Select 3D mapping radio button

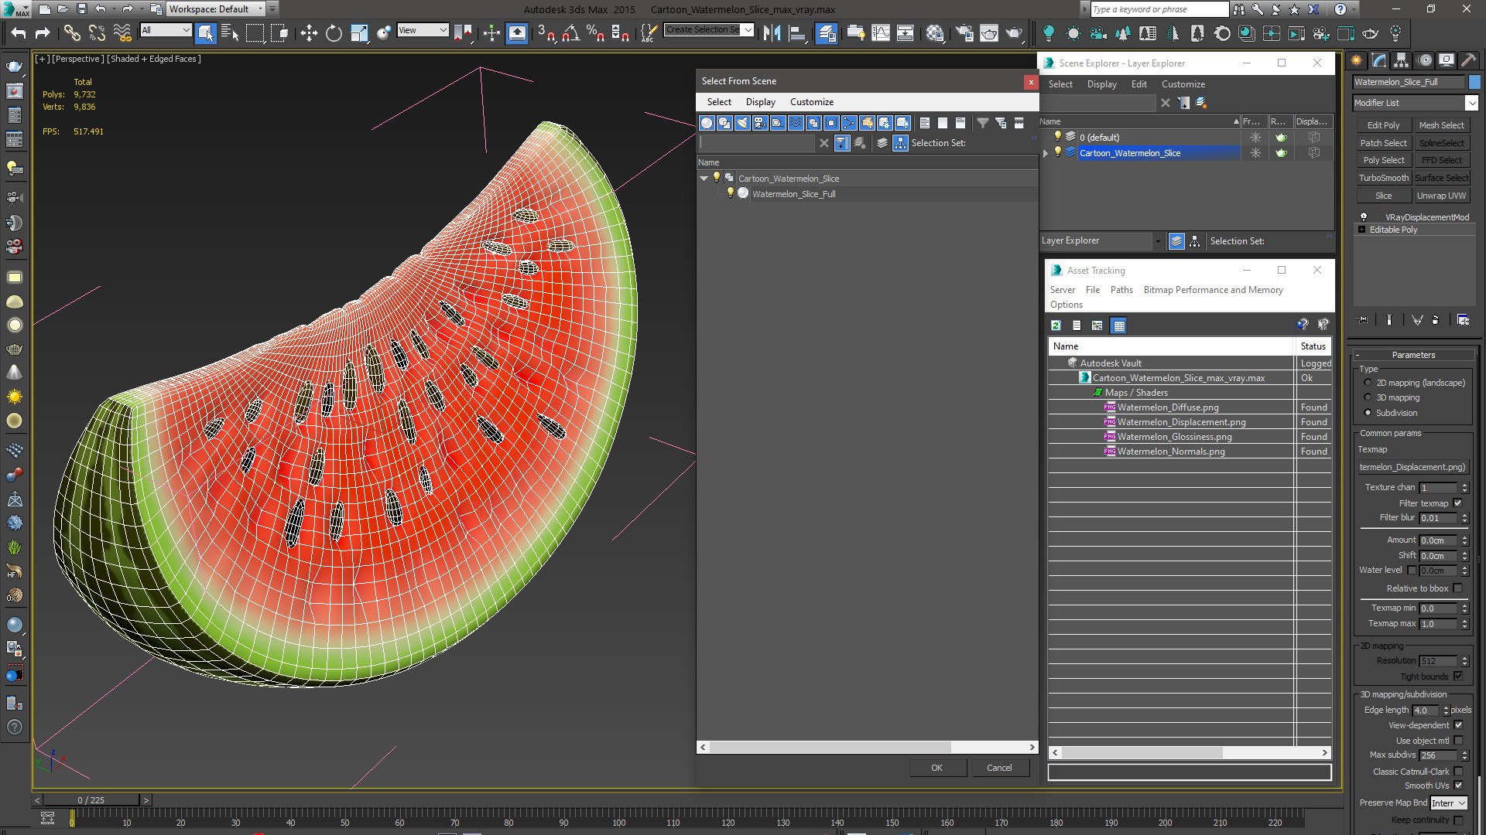[1368, 397]
